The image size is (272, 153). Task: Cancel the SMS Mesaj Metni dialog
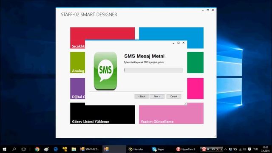click(174, 96)
